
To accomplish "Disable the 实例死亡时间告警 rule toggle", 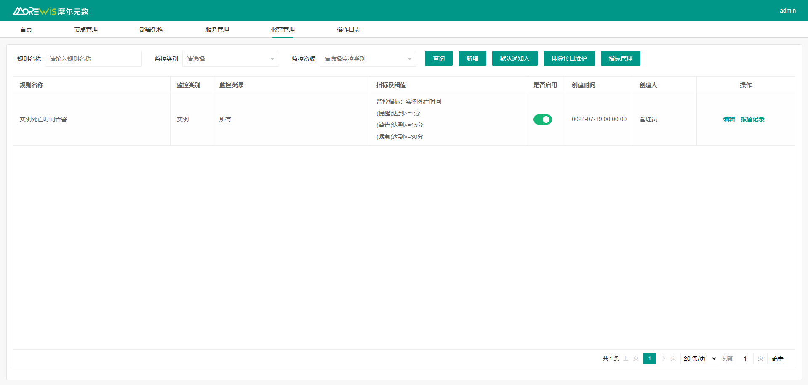I will point(543,119).
